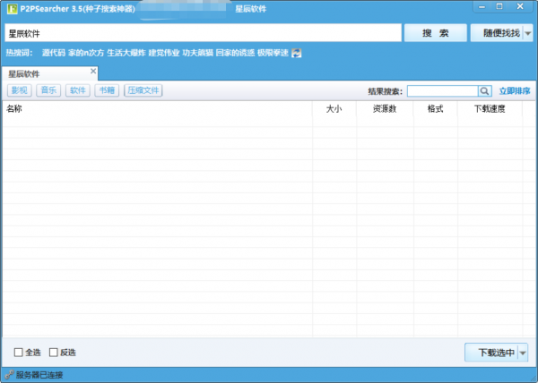Click the result search magnifier icon
Screen dimensions: 538x383
(484, 91)
